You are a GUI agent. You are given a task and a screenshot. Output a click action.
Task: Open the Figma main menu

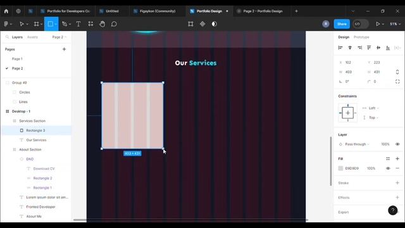(7, 24)
